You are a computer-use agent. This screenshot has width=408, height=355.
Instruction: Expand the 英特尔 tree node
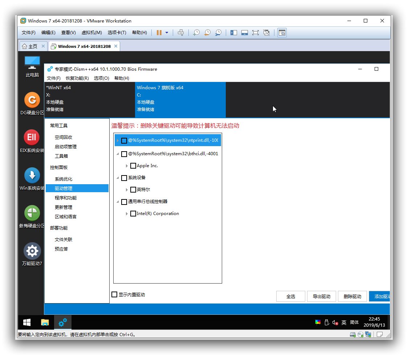[x=127, y=190]
